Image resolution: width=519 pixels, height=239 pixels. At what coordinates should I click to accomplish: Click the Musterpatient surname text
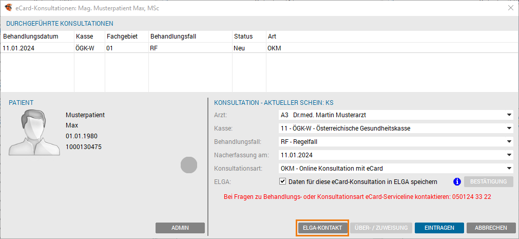pos(85,115)
